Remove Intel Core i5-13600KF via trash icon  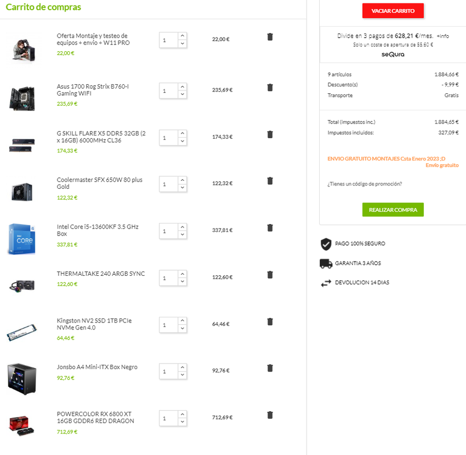coord(270,228)
